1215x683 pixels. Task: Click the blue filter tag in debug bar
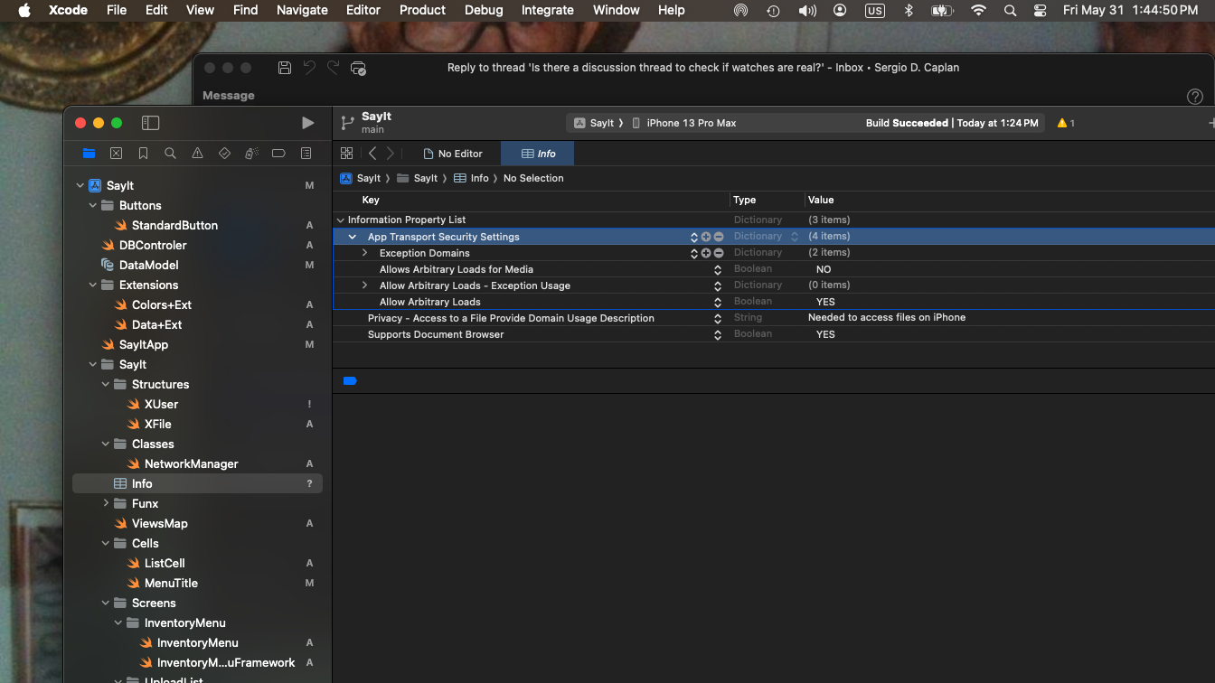pos(350,381)
